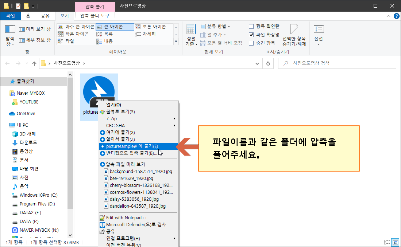401x247 pixels.
Task: Open OneDrive in navigation pane
Action: tap(22, 114)
